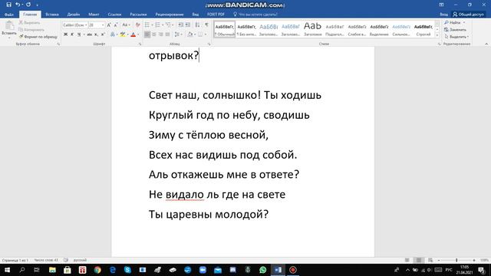This screenshot has width=491, height=276.
Task: Click the tell me search box
Action: pyautogui.click(x=255, y=15)
